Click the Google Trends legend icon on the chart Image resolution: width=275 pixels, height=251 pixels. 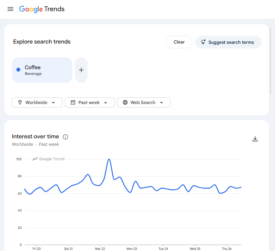35,159
